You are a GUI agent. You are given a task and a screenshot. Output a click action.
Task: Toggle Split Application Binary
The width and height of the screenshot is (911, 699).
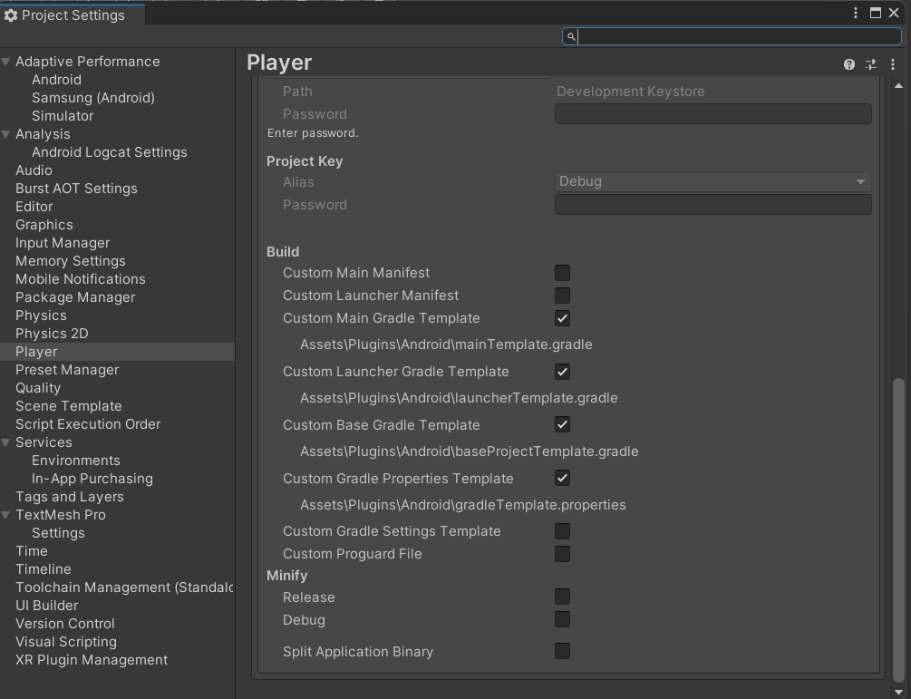pyautogui.click(x=562, y=651)
